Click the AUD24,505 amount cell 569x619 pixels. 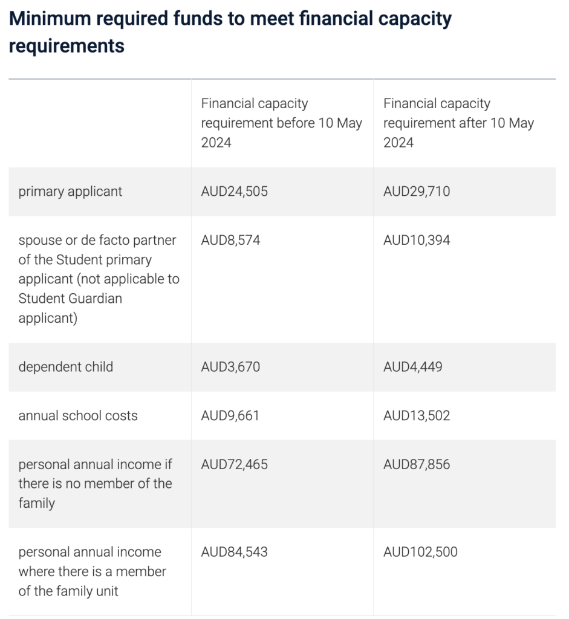tap(234, 192)
